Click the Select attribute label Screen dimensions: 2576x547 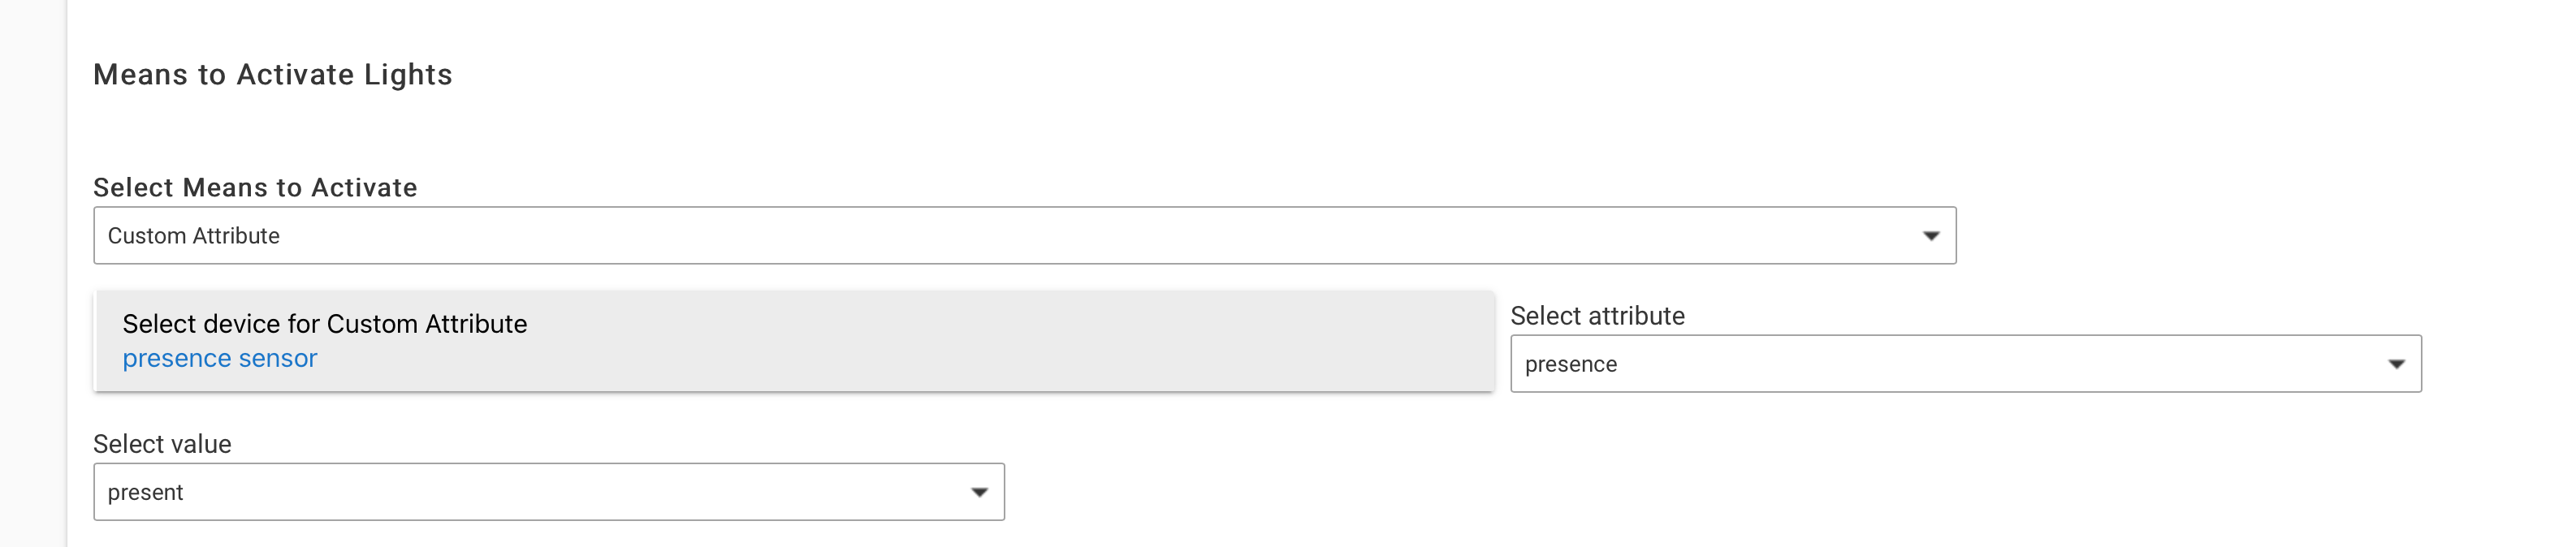pos(1597,316)
